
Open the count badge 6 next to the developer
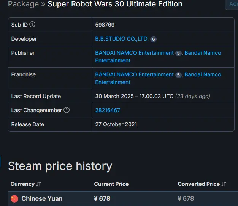(153, 39)
